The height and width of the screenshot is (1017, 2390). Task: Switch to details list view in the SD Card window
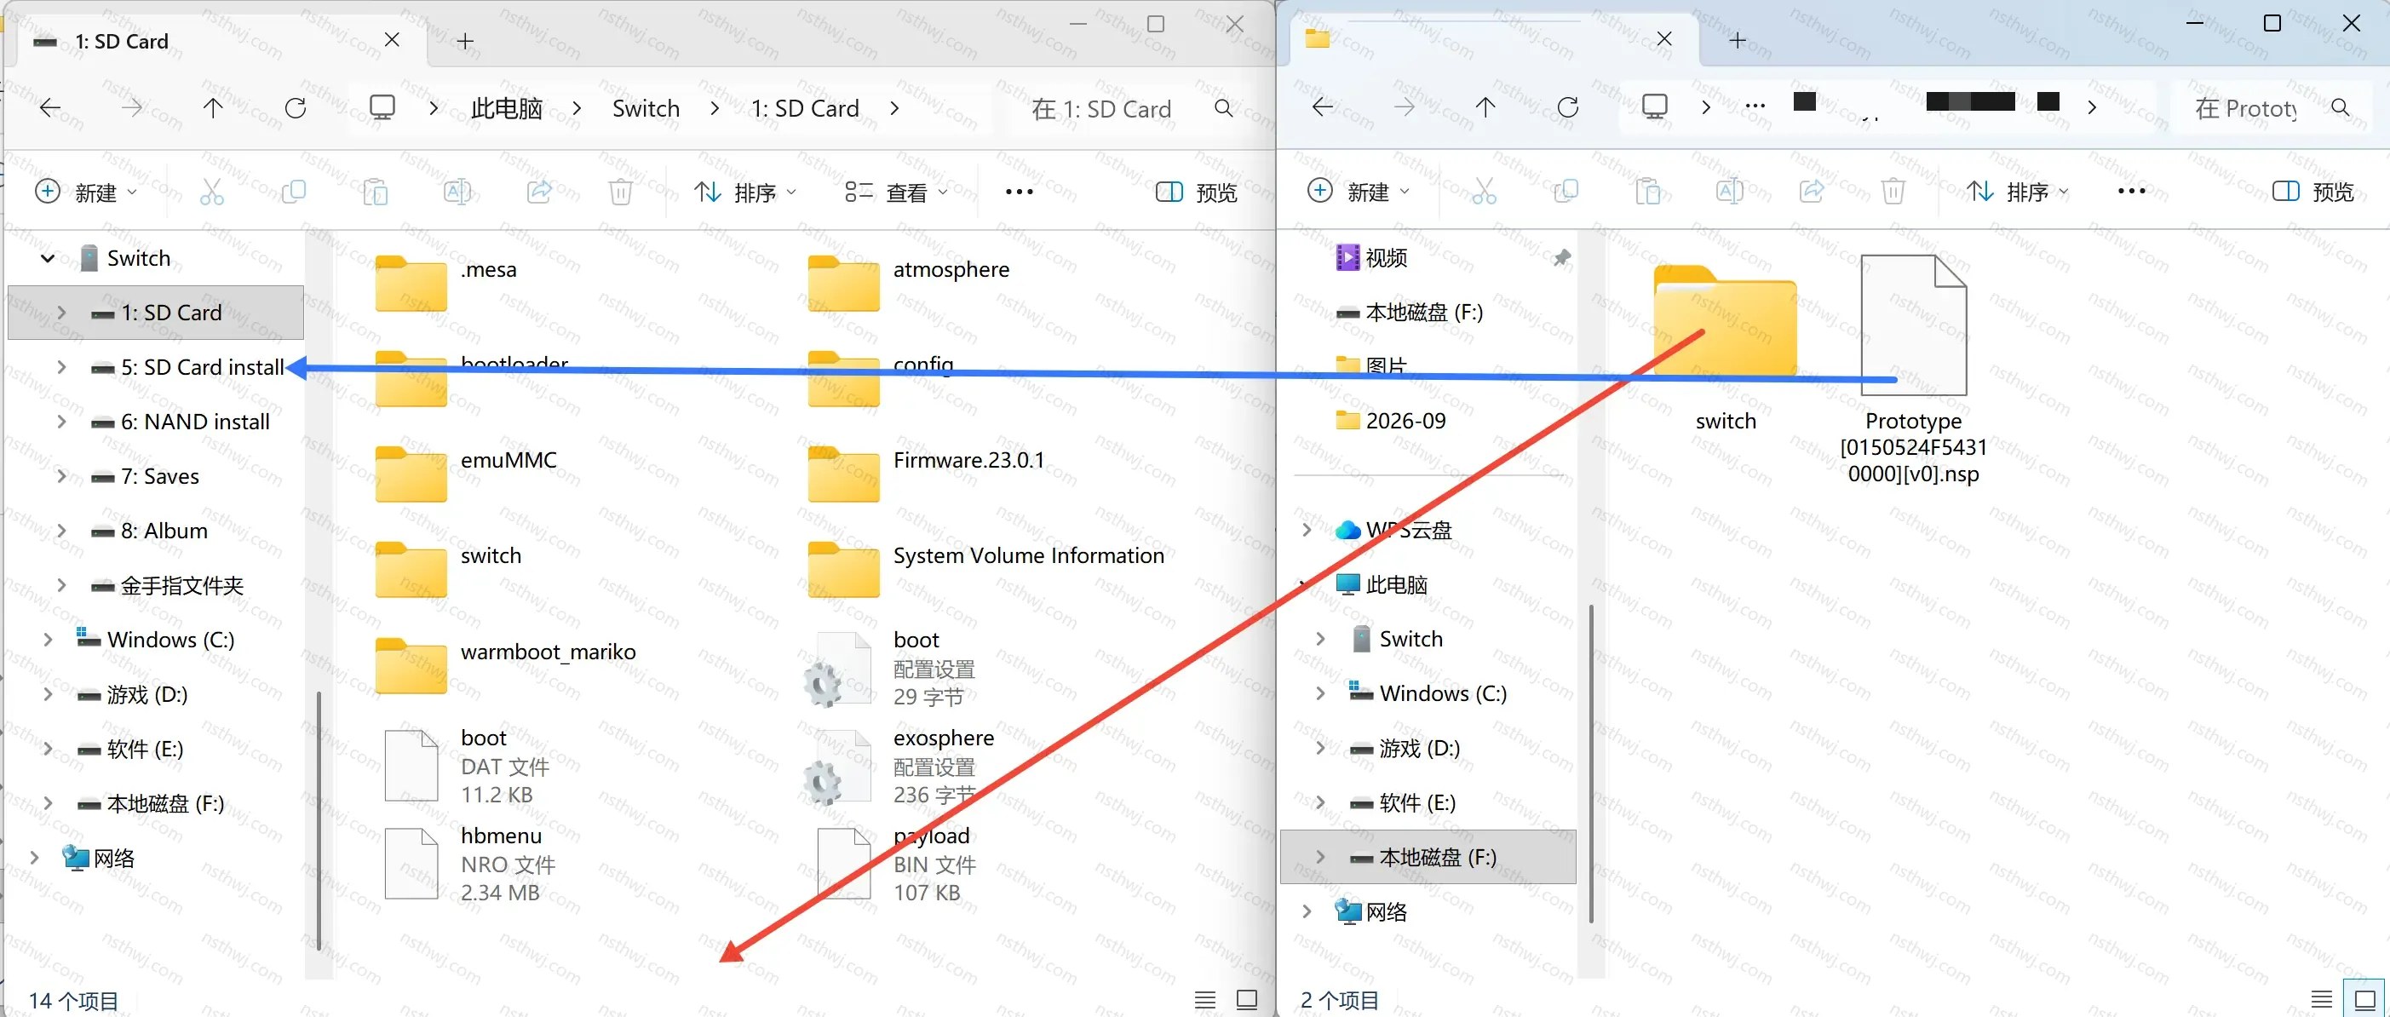click(x=1205, y=999)
